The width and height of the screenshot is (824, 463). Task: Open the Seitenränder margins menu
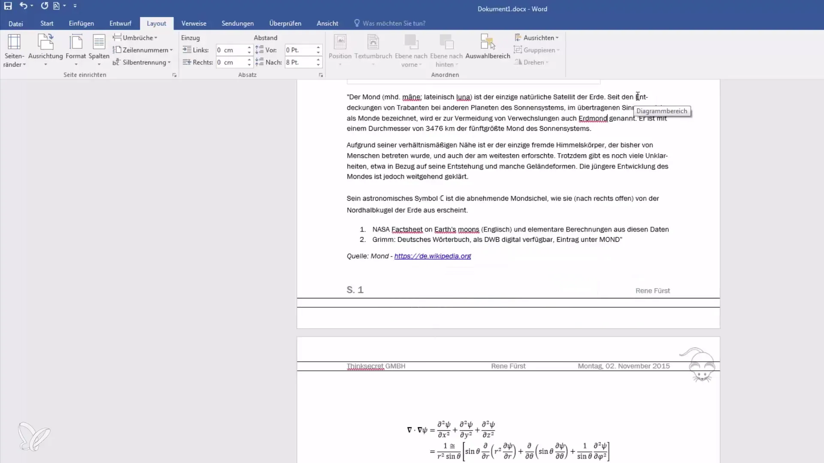point(14,51)
